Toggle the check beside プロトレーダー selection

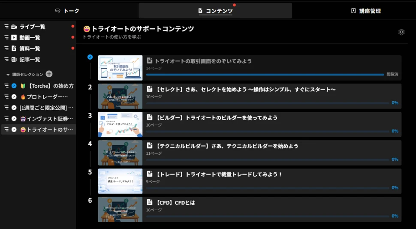14,97
